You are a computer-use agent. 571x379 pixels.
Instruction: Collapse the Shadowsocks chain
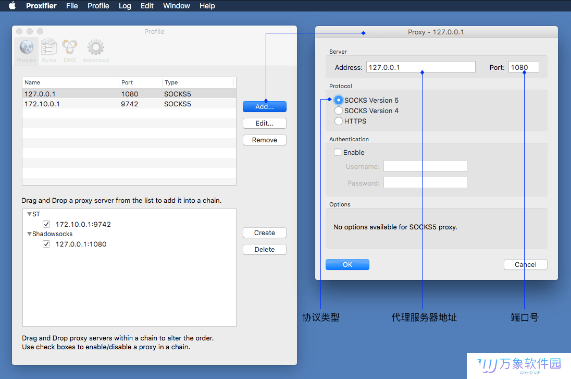pos(29,234)
